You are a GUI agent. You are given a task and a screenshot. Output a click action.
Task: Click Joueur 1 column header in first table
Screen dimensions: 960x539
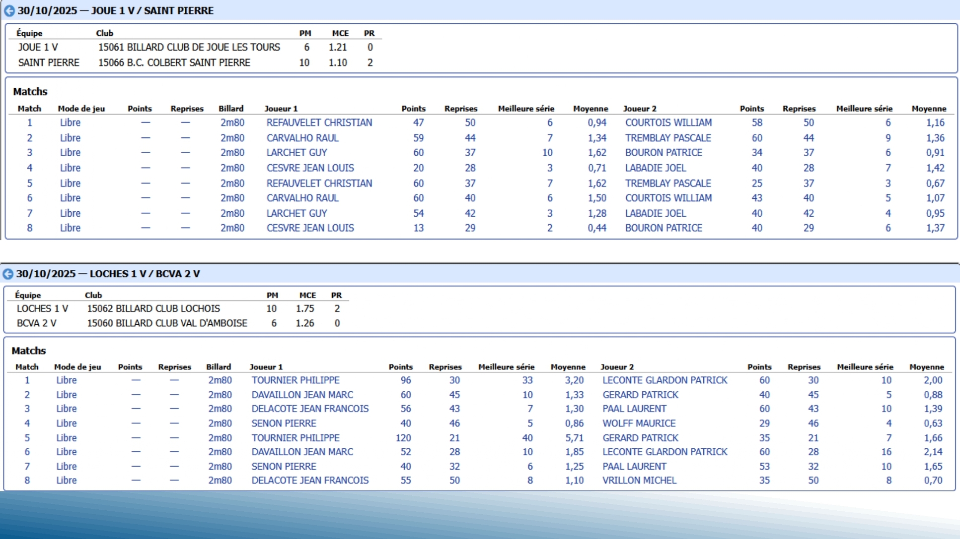(x=281, y=109)
